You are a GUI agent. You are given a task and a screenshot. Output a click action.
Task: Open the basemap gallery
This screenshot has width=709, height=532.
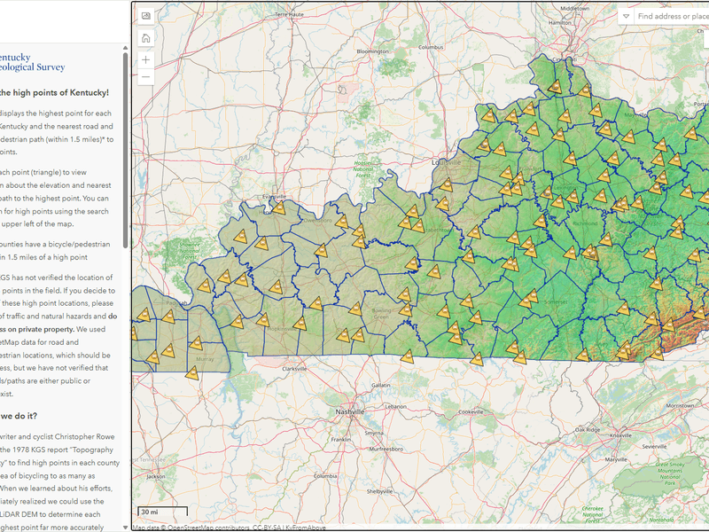pyautogui.click(x=146, y=15)
